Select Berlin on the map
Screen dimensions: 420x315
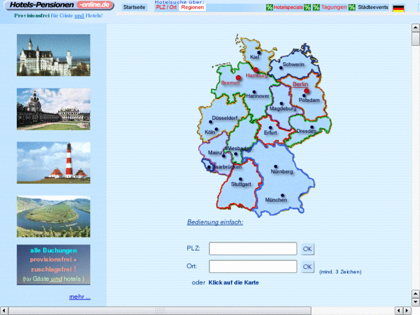pyautogui.click(x=300, y=84)
